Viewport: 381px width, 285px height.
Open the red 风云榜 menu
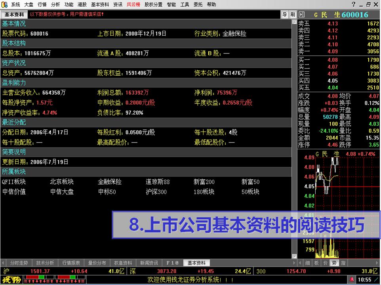(x=133, y=4)
